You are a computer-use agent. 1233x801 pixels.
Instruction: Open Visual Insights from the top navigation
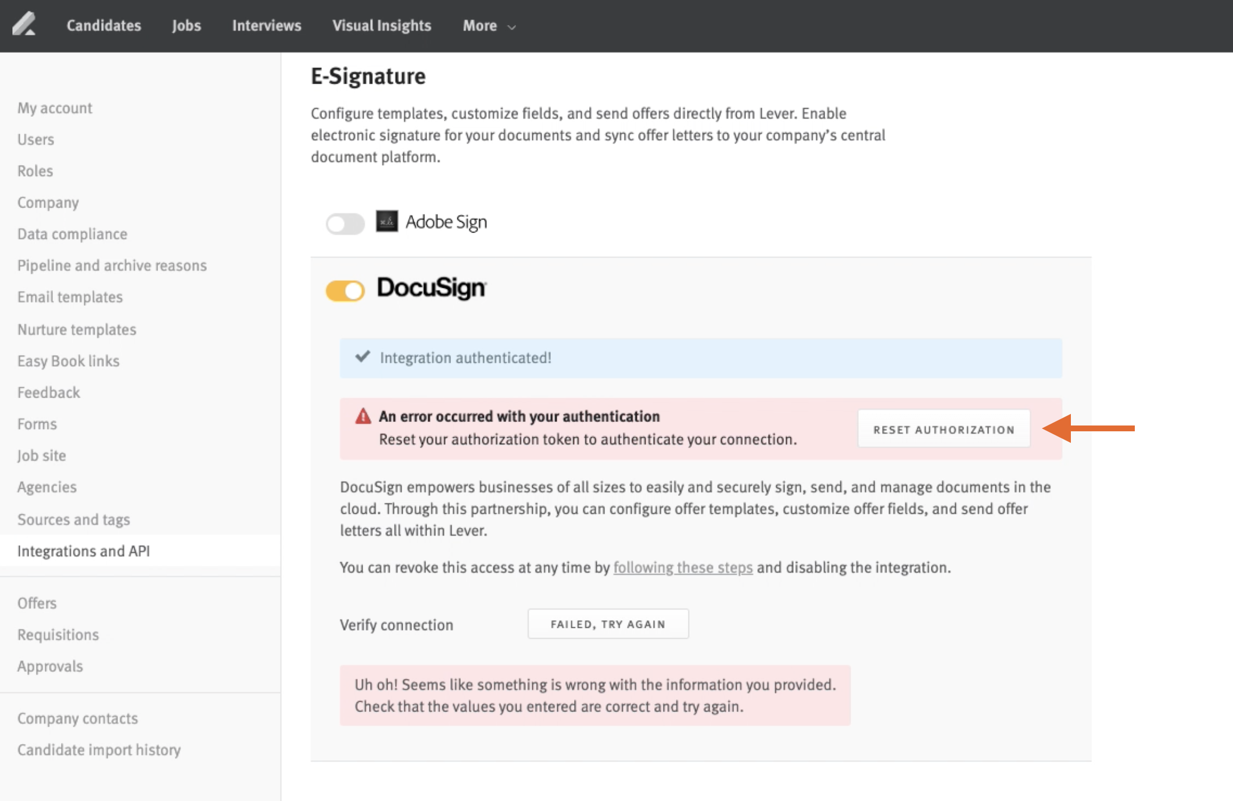click(x=381, y=26)
